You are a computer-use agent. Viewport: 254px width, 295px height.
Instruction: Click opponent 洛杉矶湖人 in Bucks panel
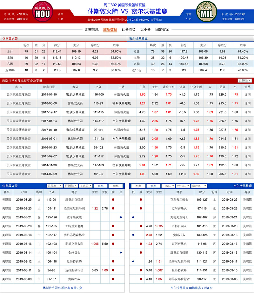pos(179,226)
